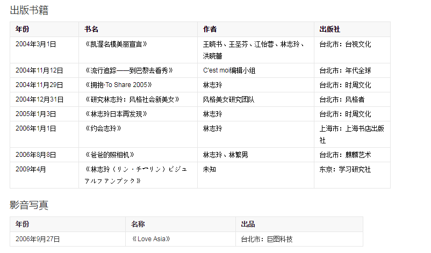Click the 出品 column header
Screen dimensions: 431x253
(x=248, y=225)
